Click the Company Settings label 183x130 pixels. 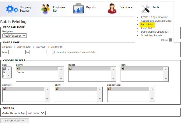[x=25, y=9]
